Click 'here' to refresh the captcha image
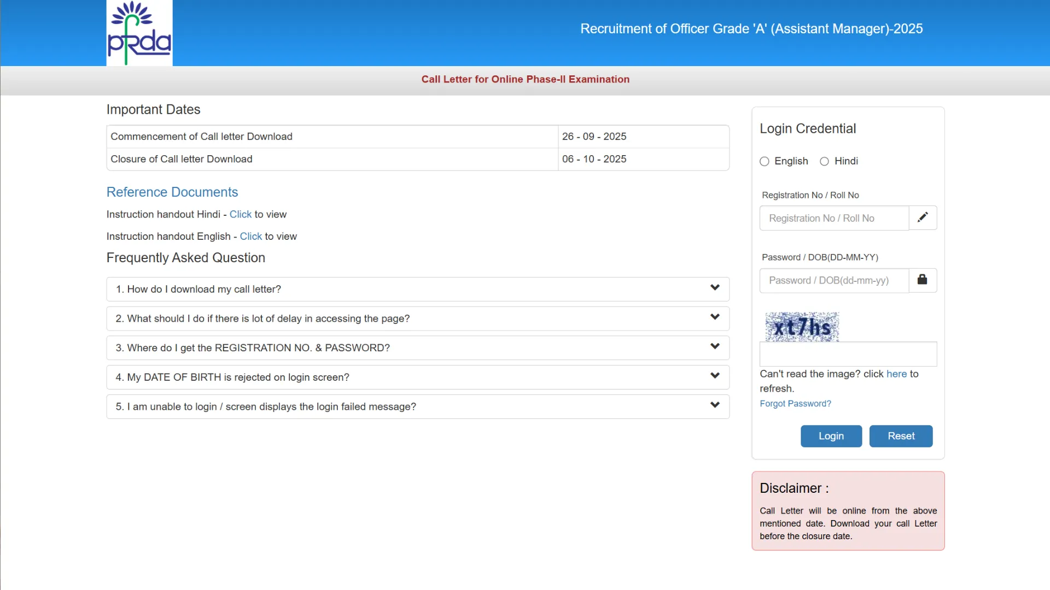Image resolution: width=1050 pixels, height=590 pixels. point(896,374)
